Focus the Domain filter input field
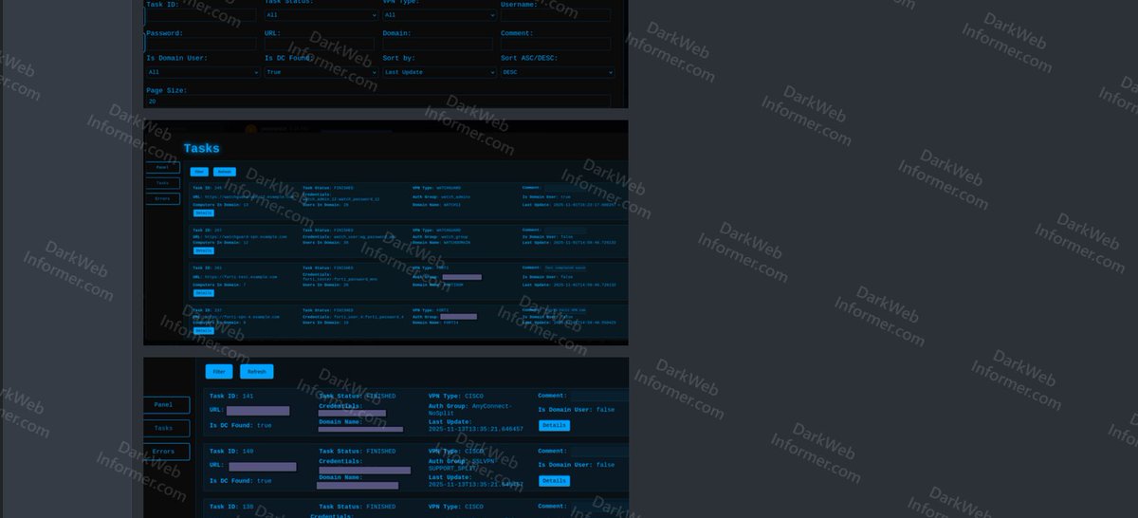Screen dimensions: 1138x518 (438, 44)
